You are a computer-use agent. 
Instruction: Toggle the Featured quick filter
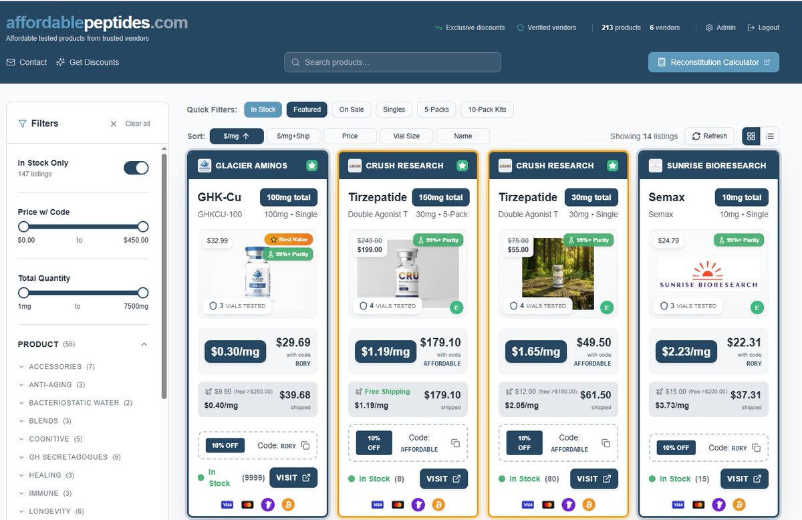307,110
